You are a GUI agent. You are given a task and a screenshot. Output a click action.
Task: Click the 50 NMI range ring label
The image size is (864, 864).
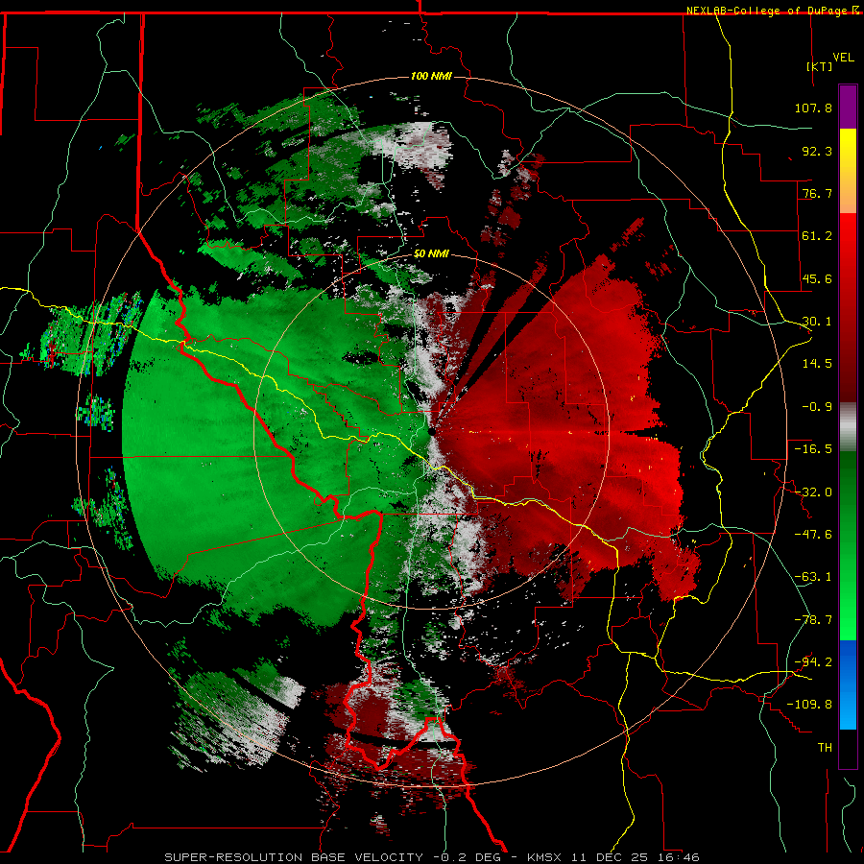tap(431, 253)
